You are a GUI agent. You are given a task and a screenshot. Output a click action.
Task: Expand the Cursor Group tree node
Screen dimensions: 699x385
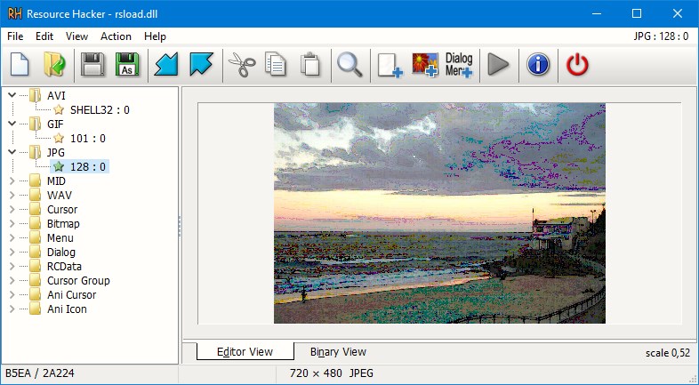(12, 281)
